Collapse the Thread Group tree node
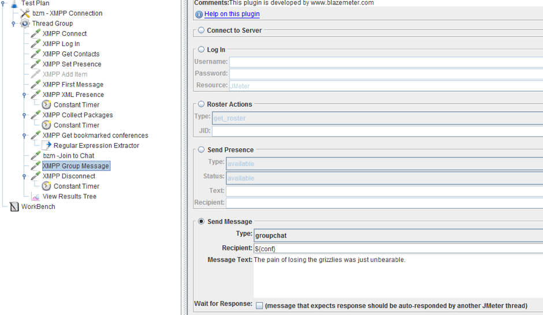 (13, 24)
